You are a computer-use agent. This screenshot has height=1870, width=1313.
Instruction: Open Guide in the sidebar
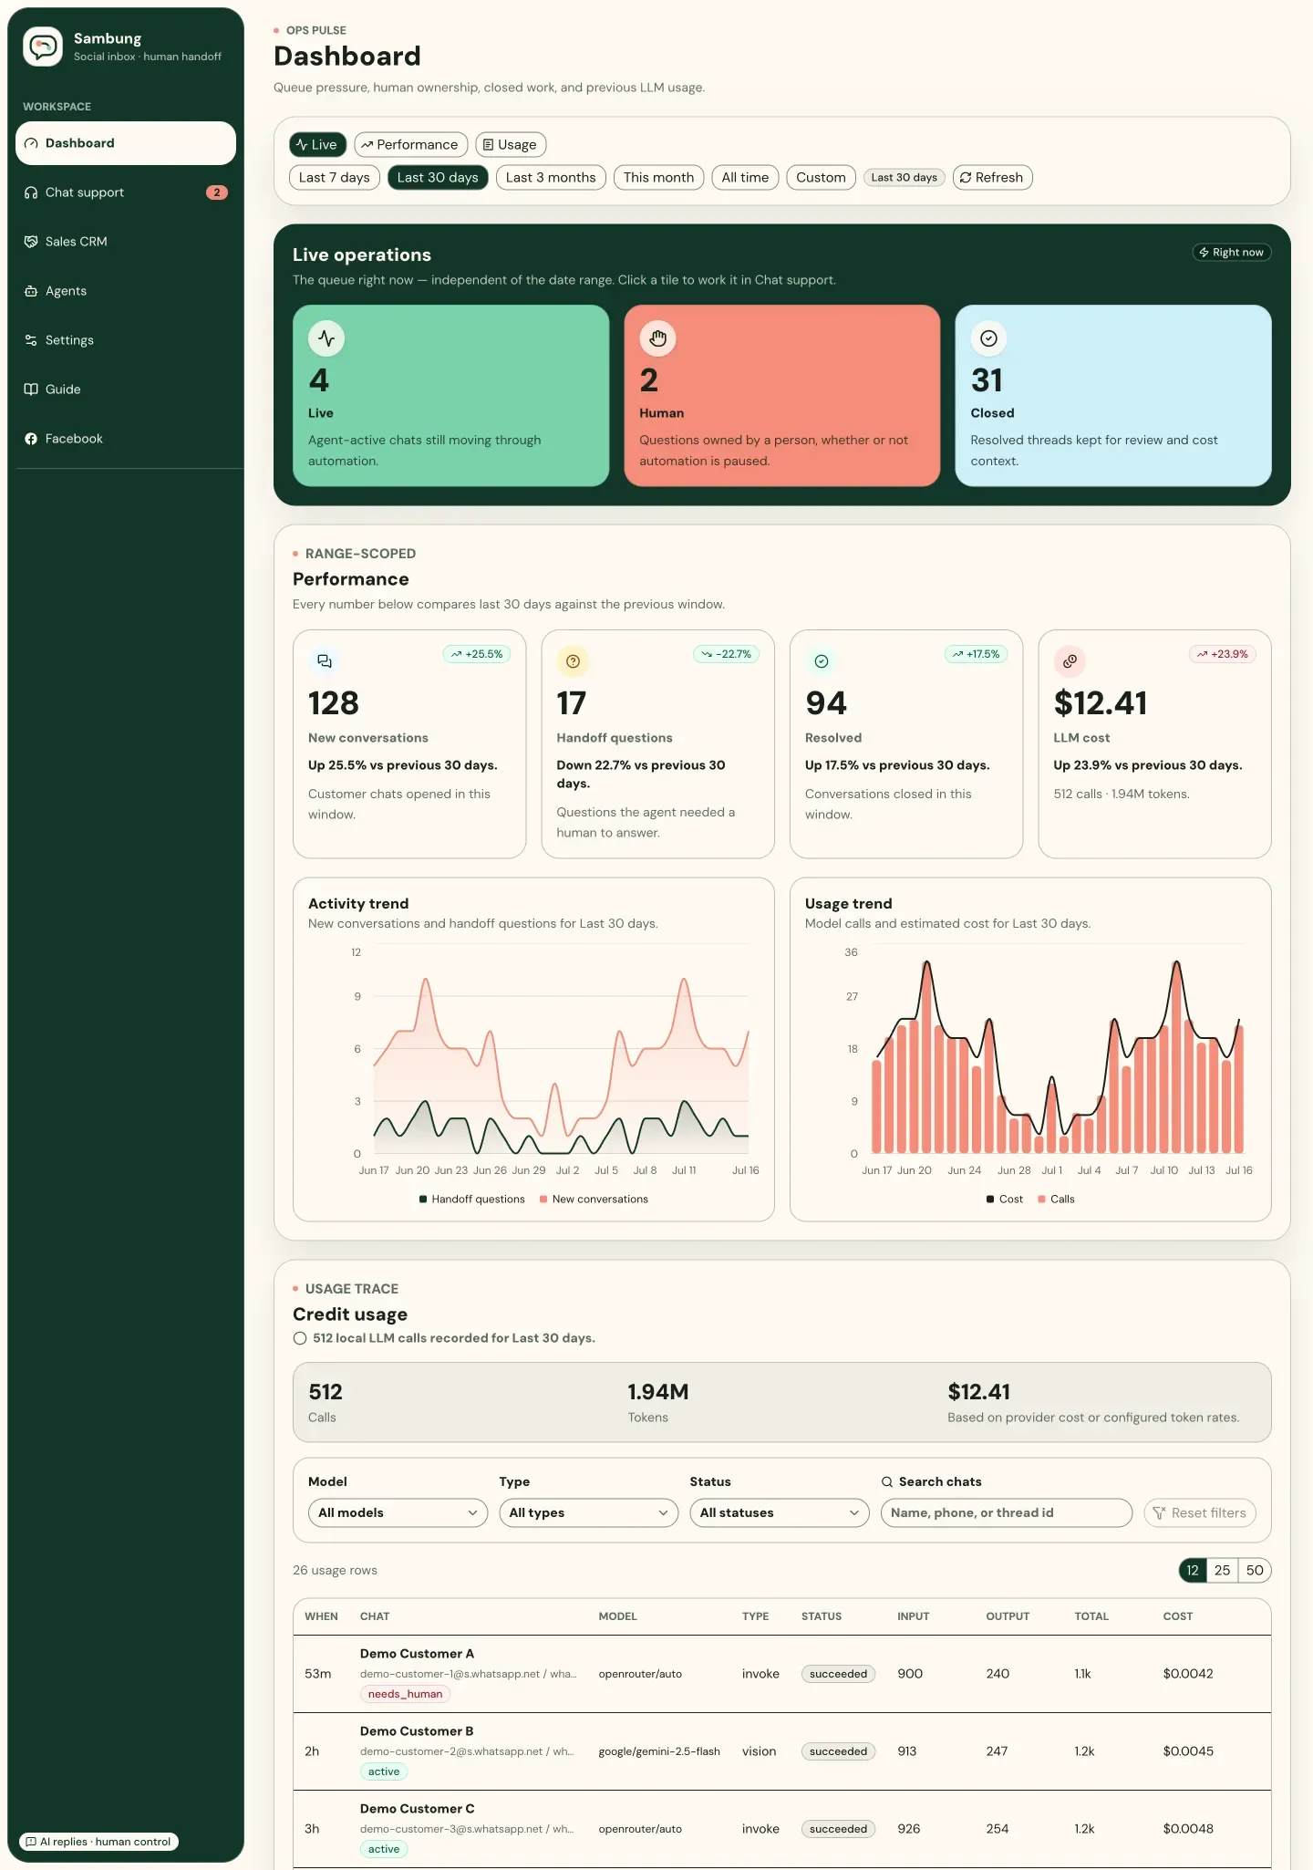point(126,390)
